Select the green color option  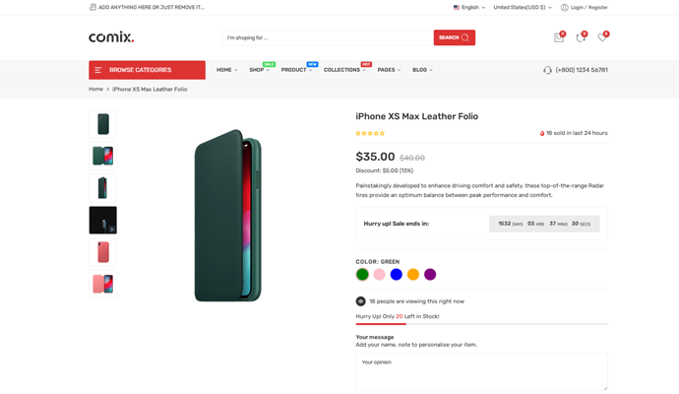(362, 275)
